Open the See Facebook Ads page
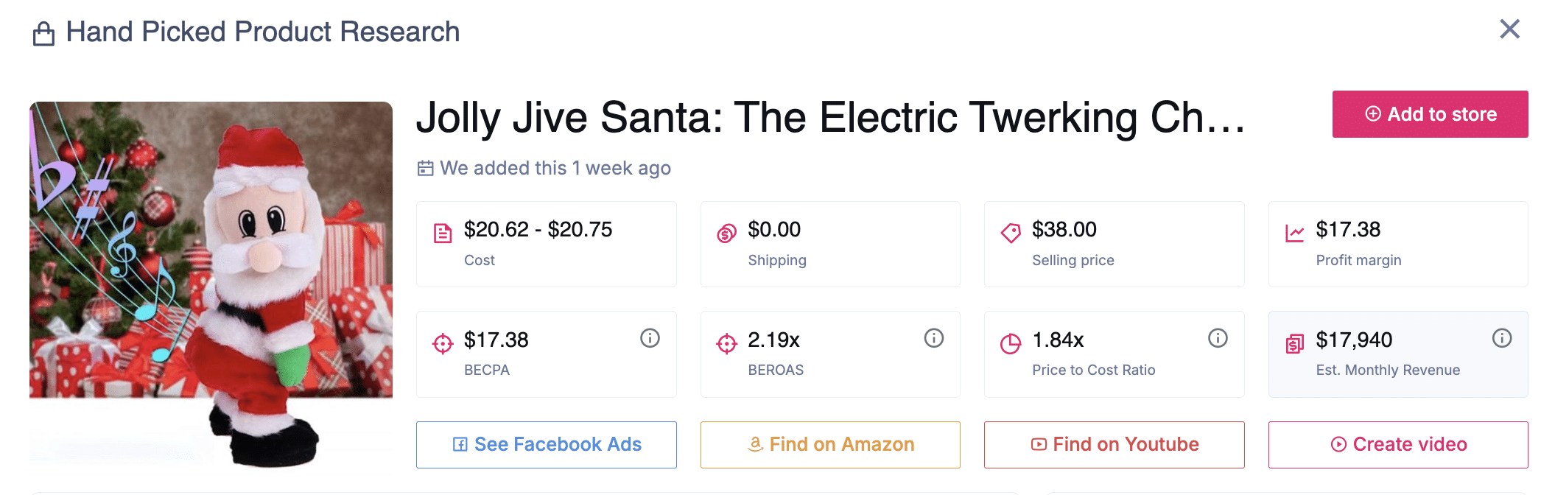Screen dimensions: 1541x495 pyautogui.click(x=546, y=444)
